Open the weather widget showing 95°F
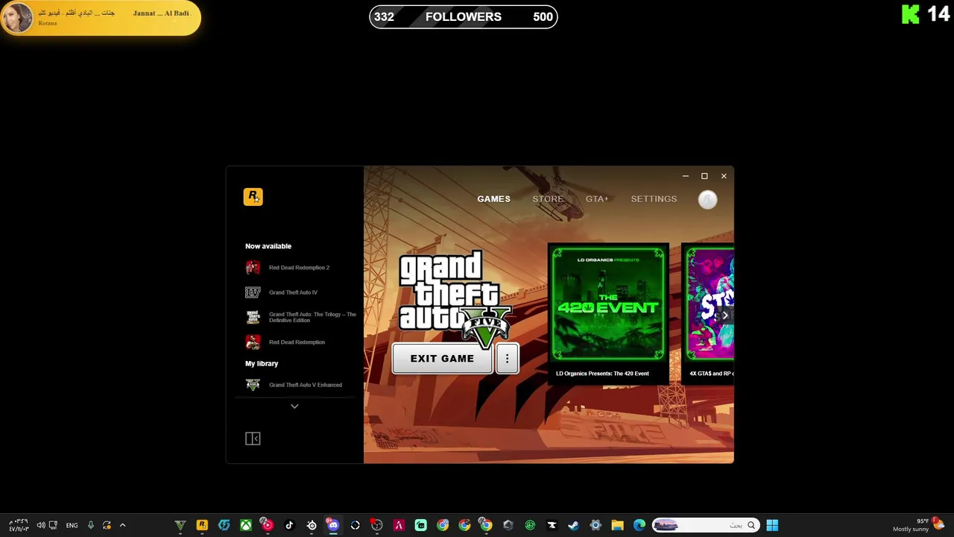954x537 pixels. coord(920,525)
